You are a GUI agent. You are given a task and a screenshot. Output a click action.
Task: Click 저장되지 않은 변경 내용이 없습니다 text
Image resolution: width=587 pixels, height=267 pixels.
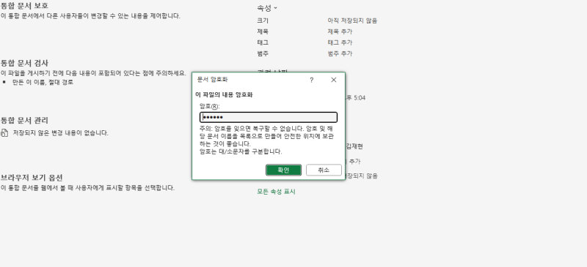tap(61, 133)
